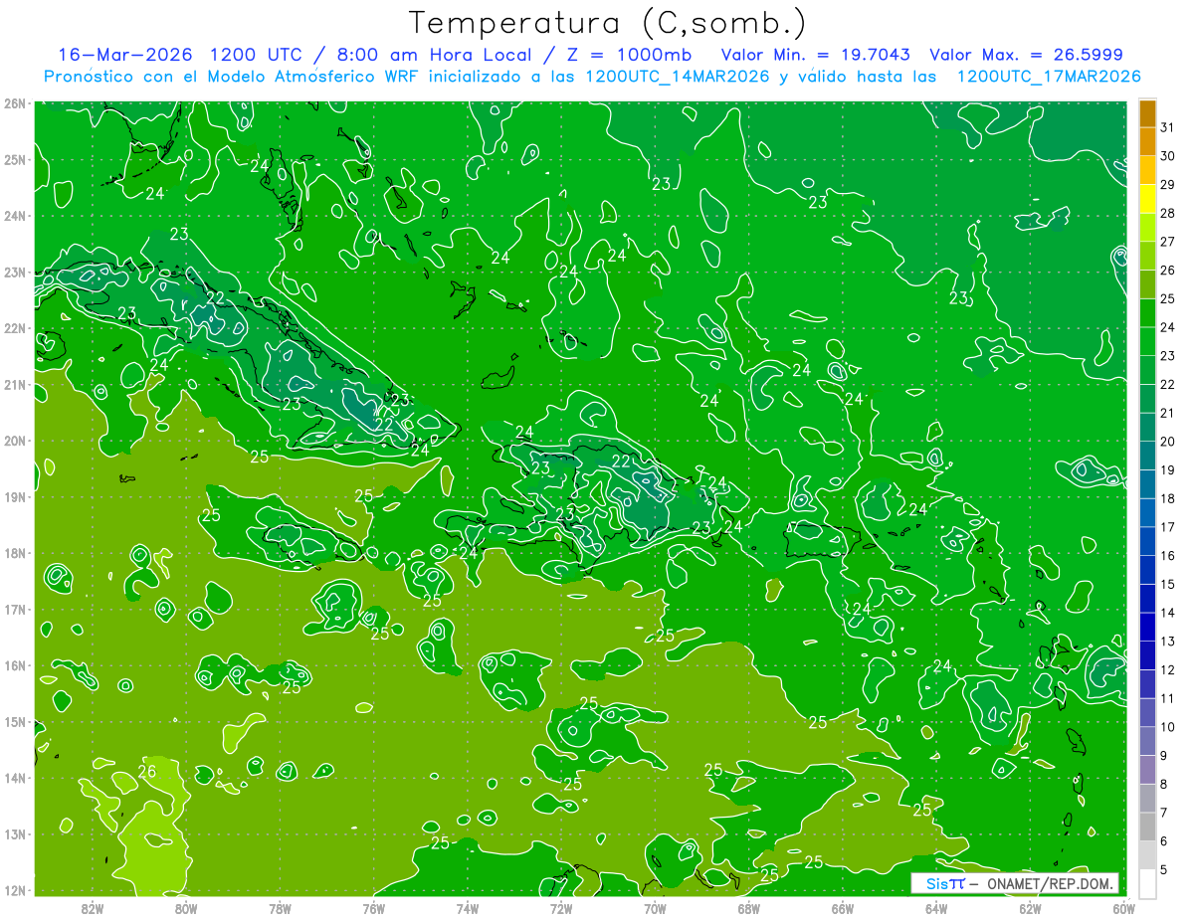Click the '24N' latitude axis label
1194x922 pixels.
[x=15, y=216]
